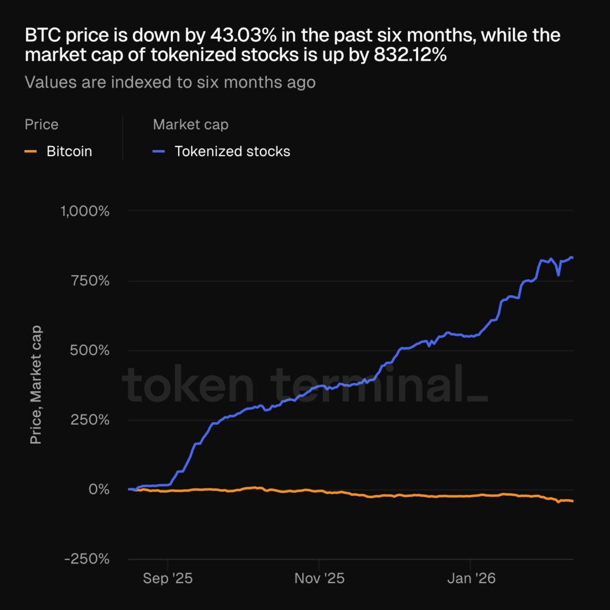Select the Price legend group heading

[x=42, y=125]
